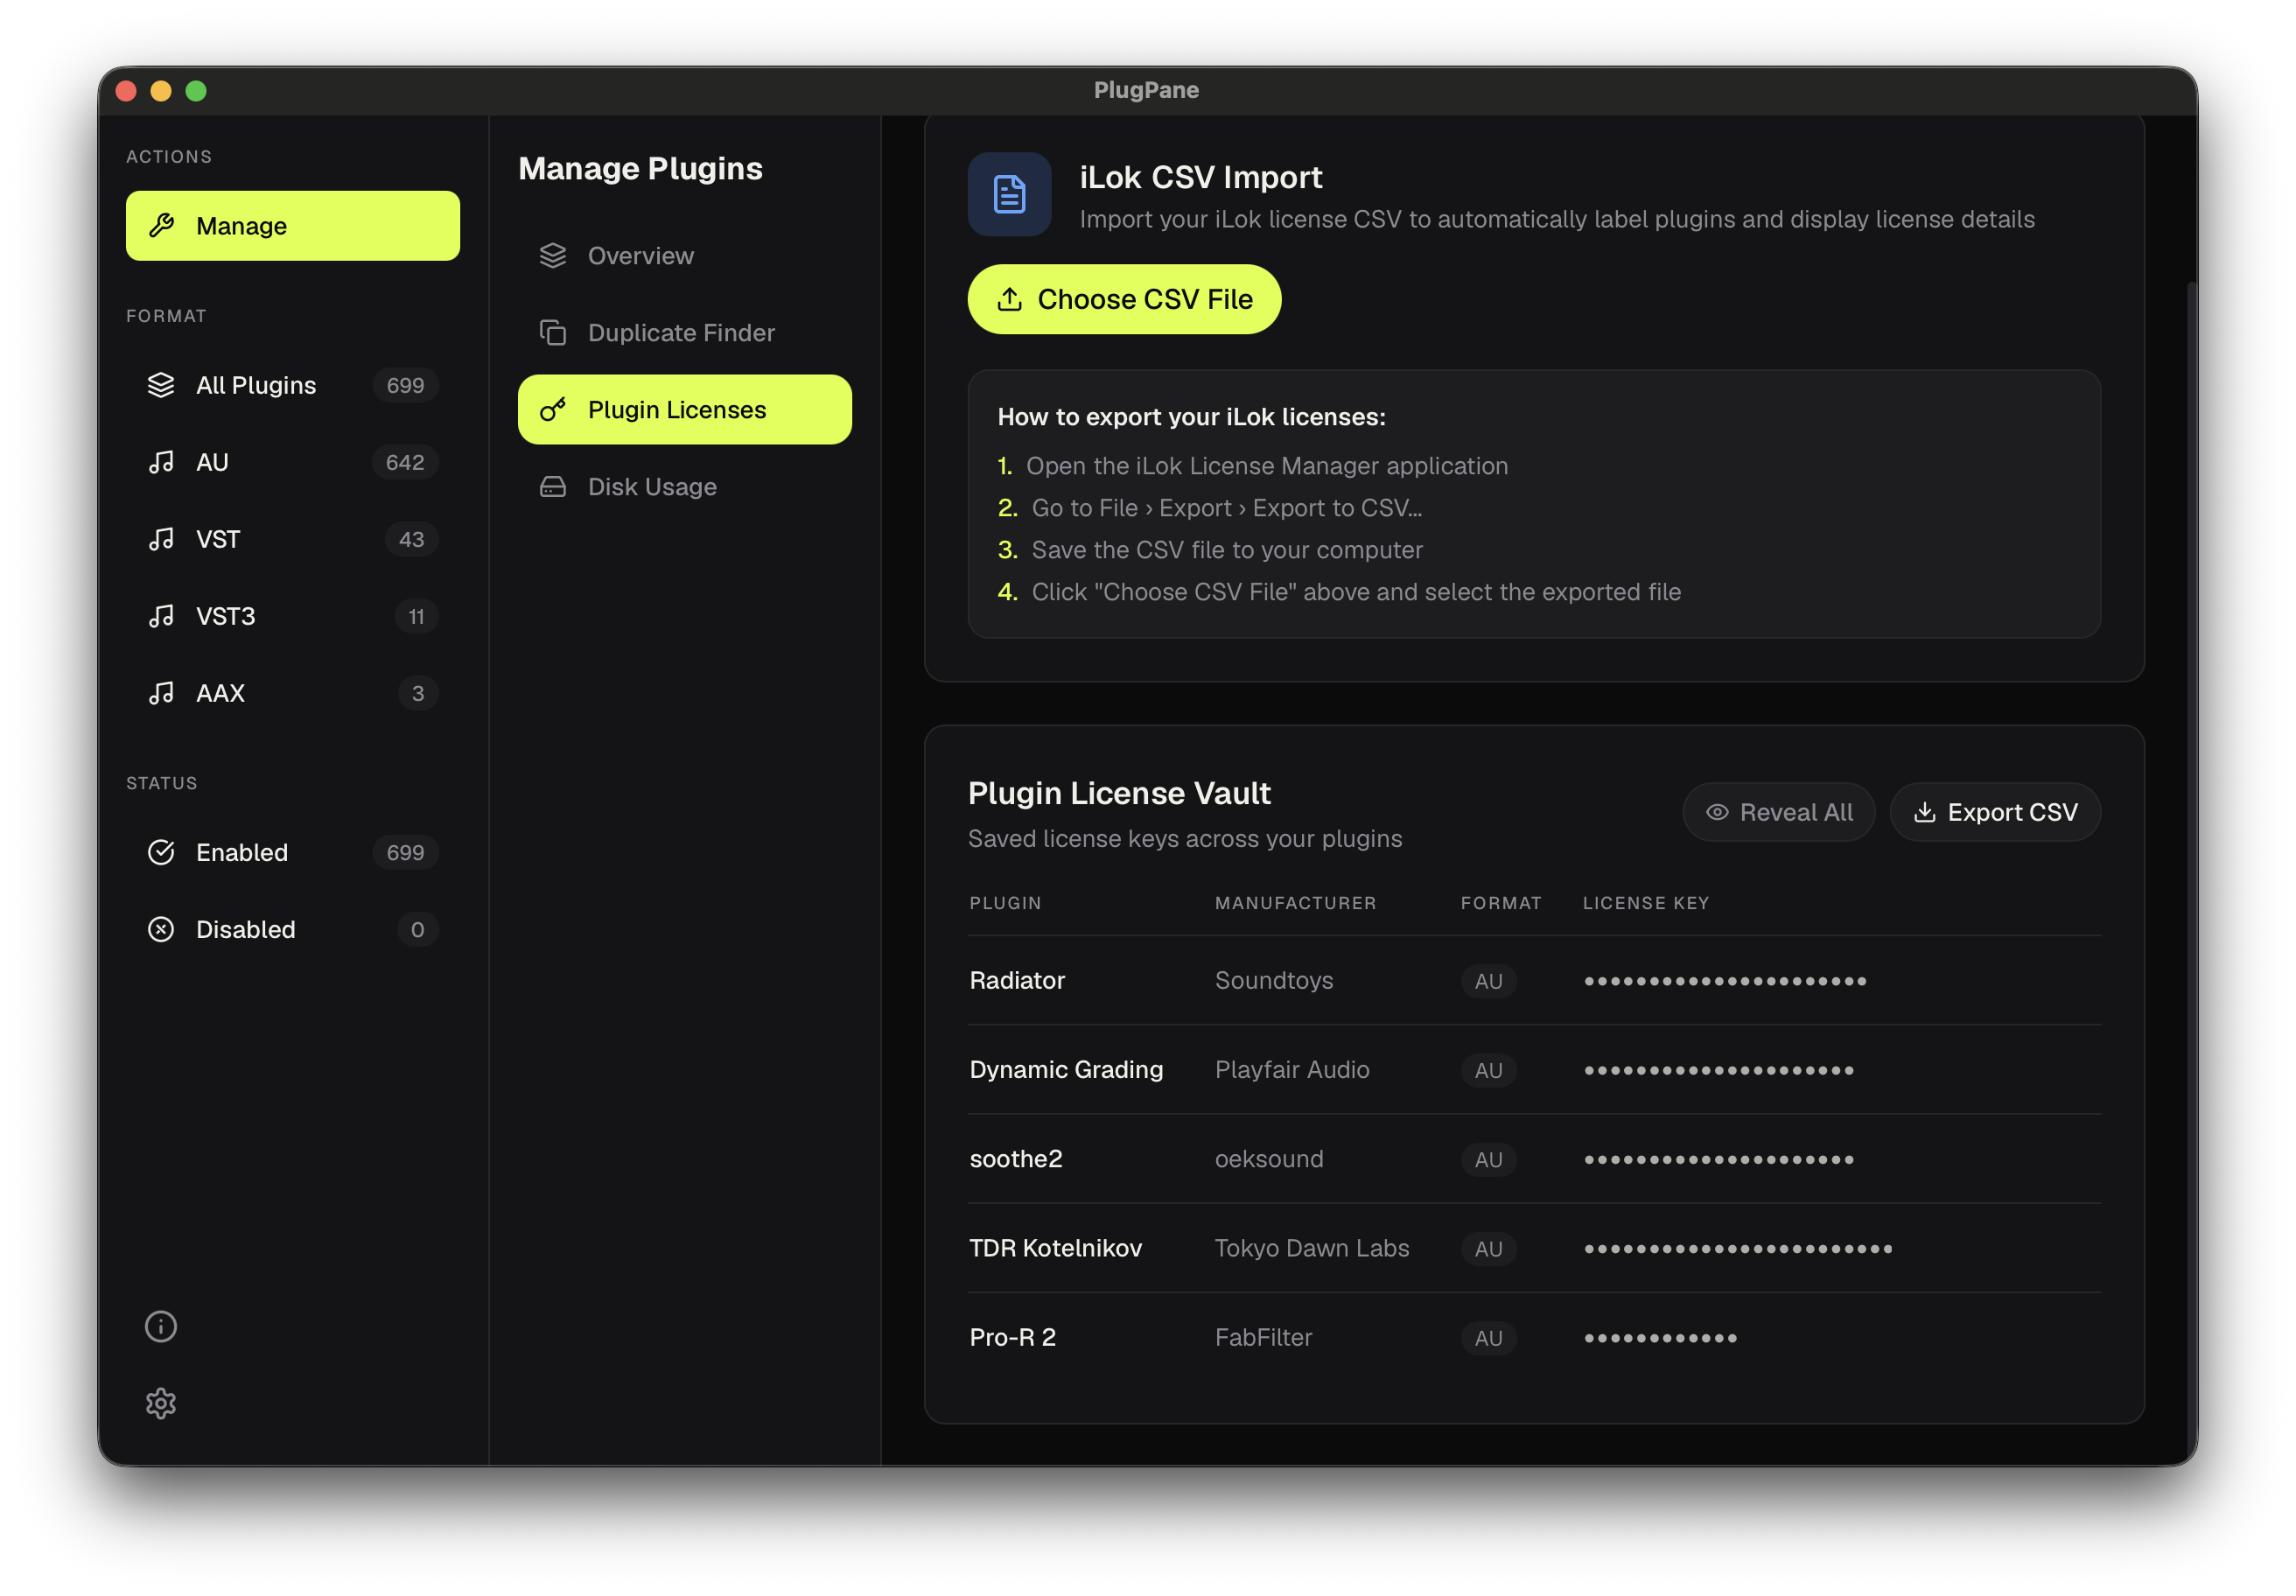2296x1596 pixels.
Task: Click the music note icon for VST3
Action: (x=161, y=616)
